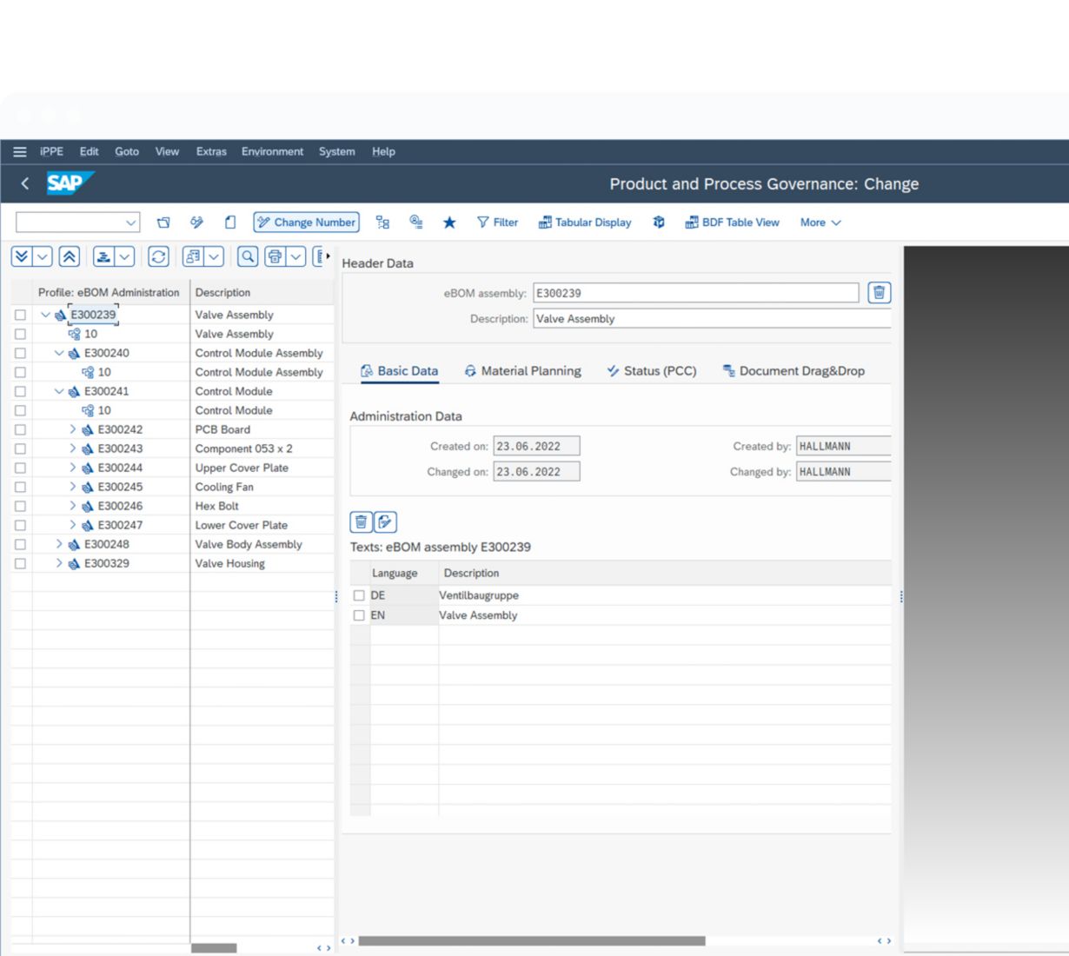Image resolution: width=1069 pixels, height=956 pixels.
Task: Click the star favorites icon in toolbar
Action: [x=449, y=222]
